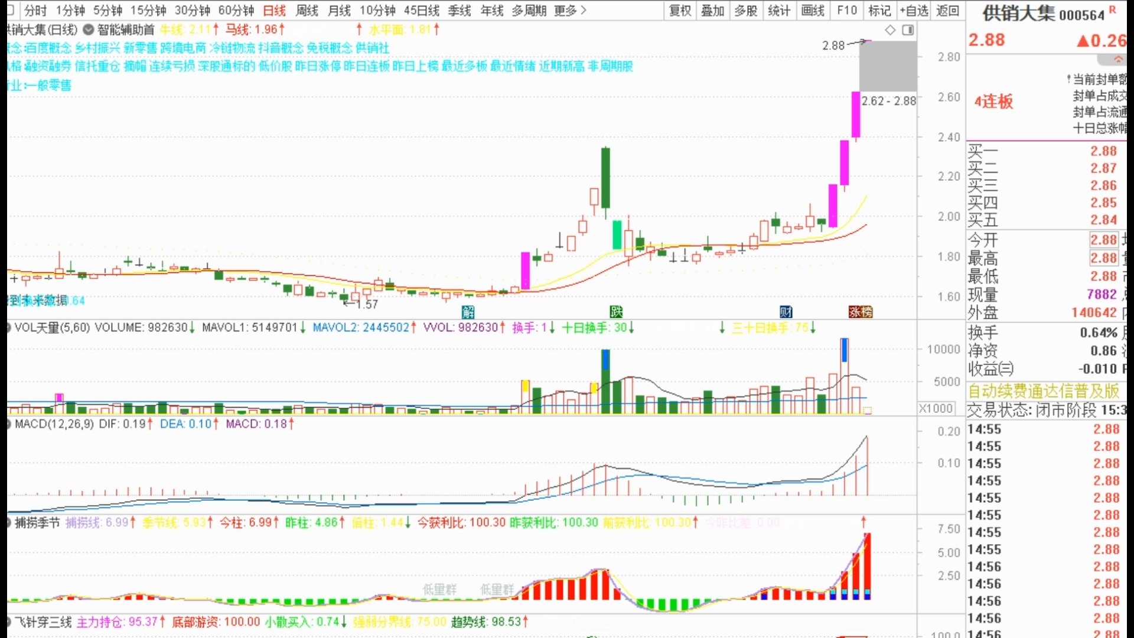The height and width of the screenshot is (638, 1134).
Task: Click the 近期新高 style tag
Action: (x=562, y=66)
